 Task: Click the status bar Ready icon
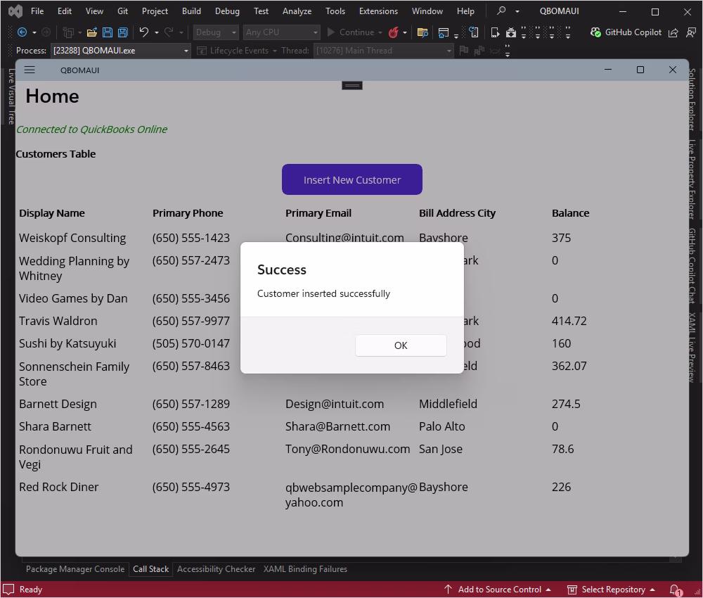pos(9,590)
